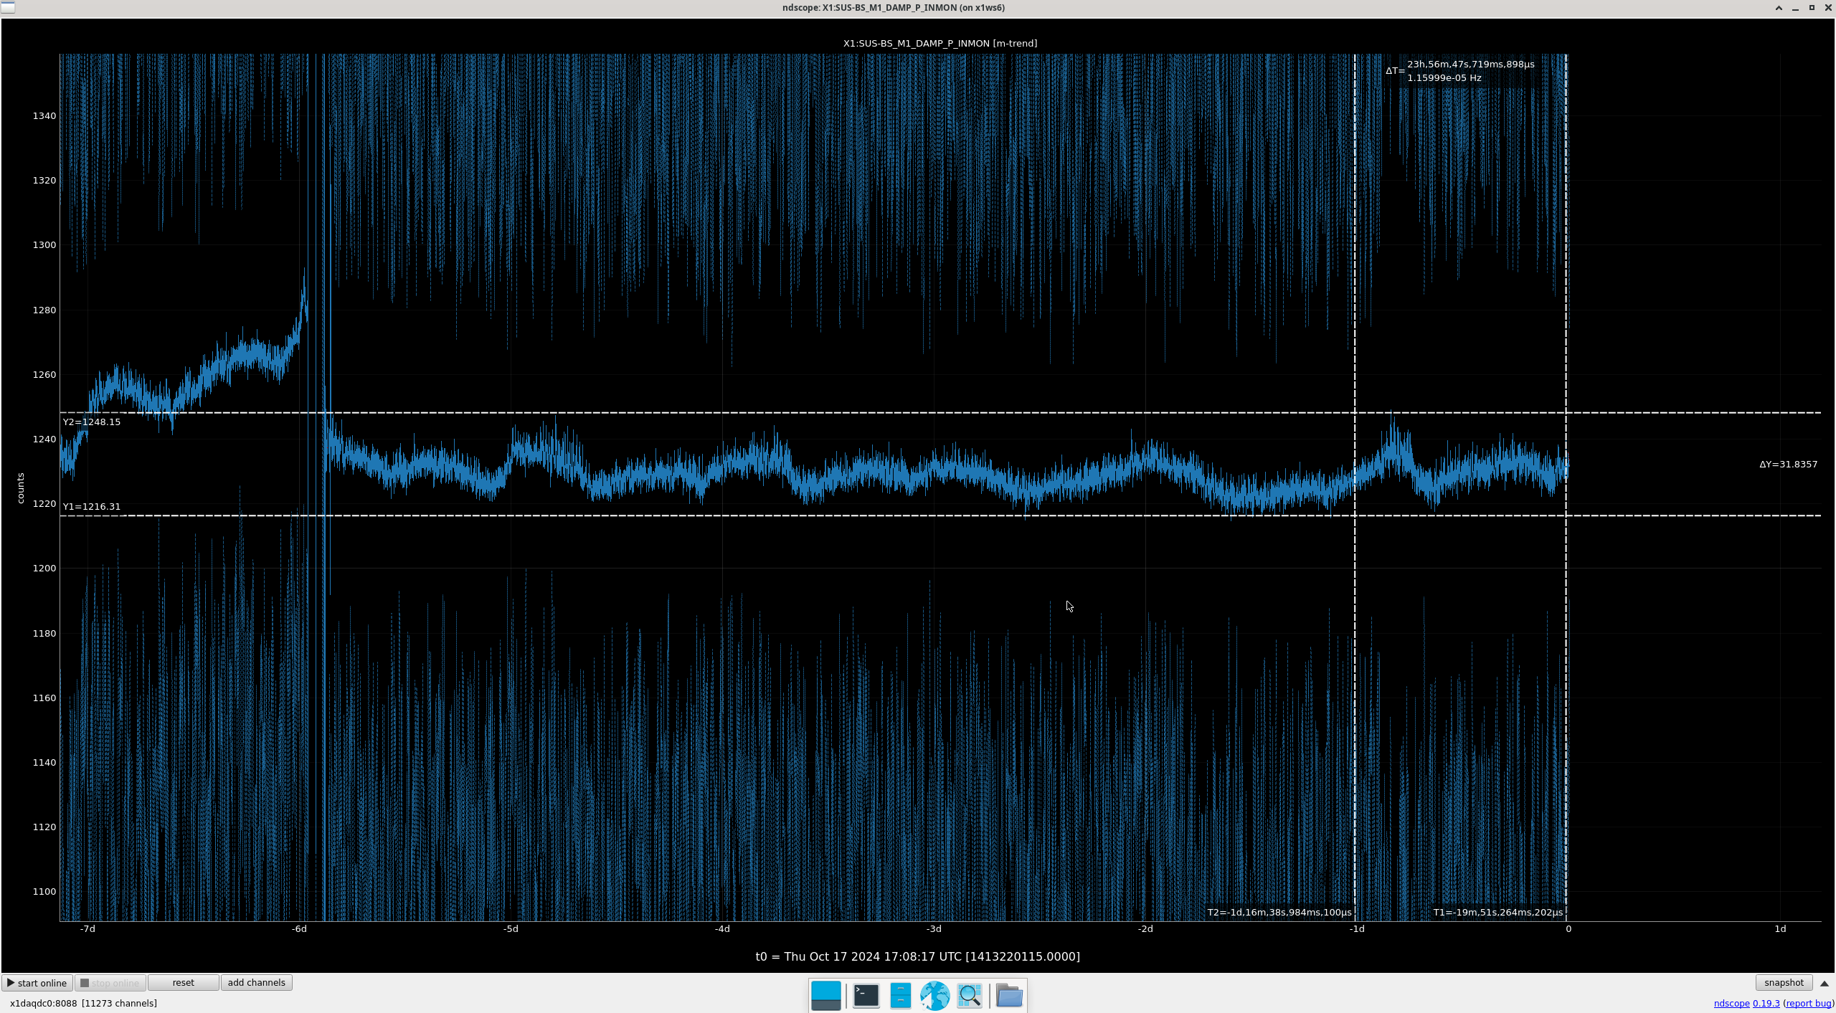Click the start online button
Image resolution: width=1836 pixels, height=1013 pixels.
point(38,983)
